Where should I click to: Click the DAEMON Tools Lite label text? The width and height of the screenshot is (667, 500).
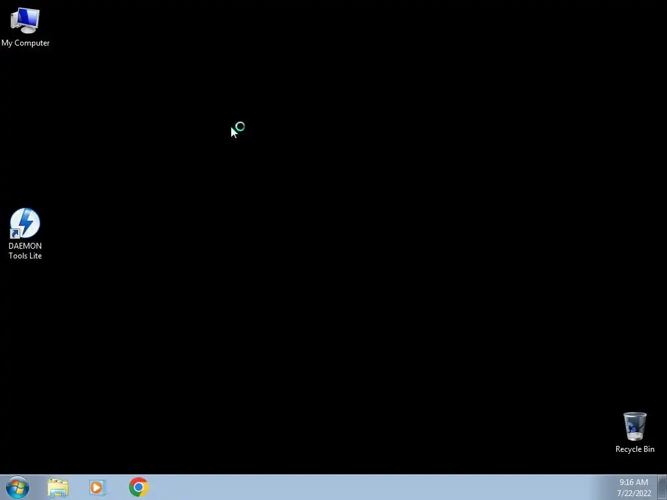pos(25,251)
